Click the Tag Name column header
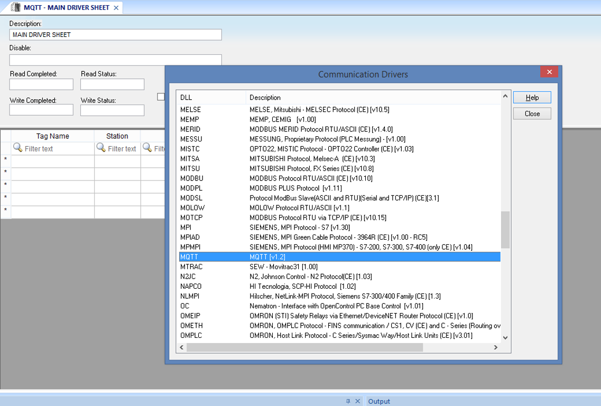The image size is (601, 406). [52, 136]
